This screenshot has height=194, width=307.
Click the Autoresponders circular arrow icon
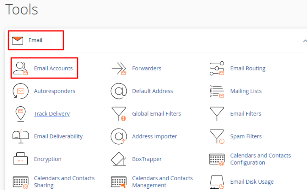point(20,91)
